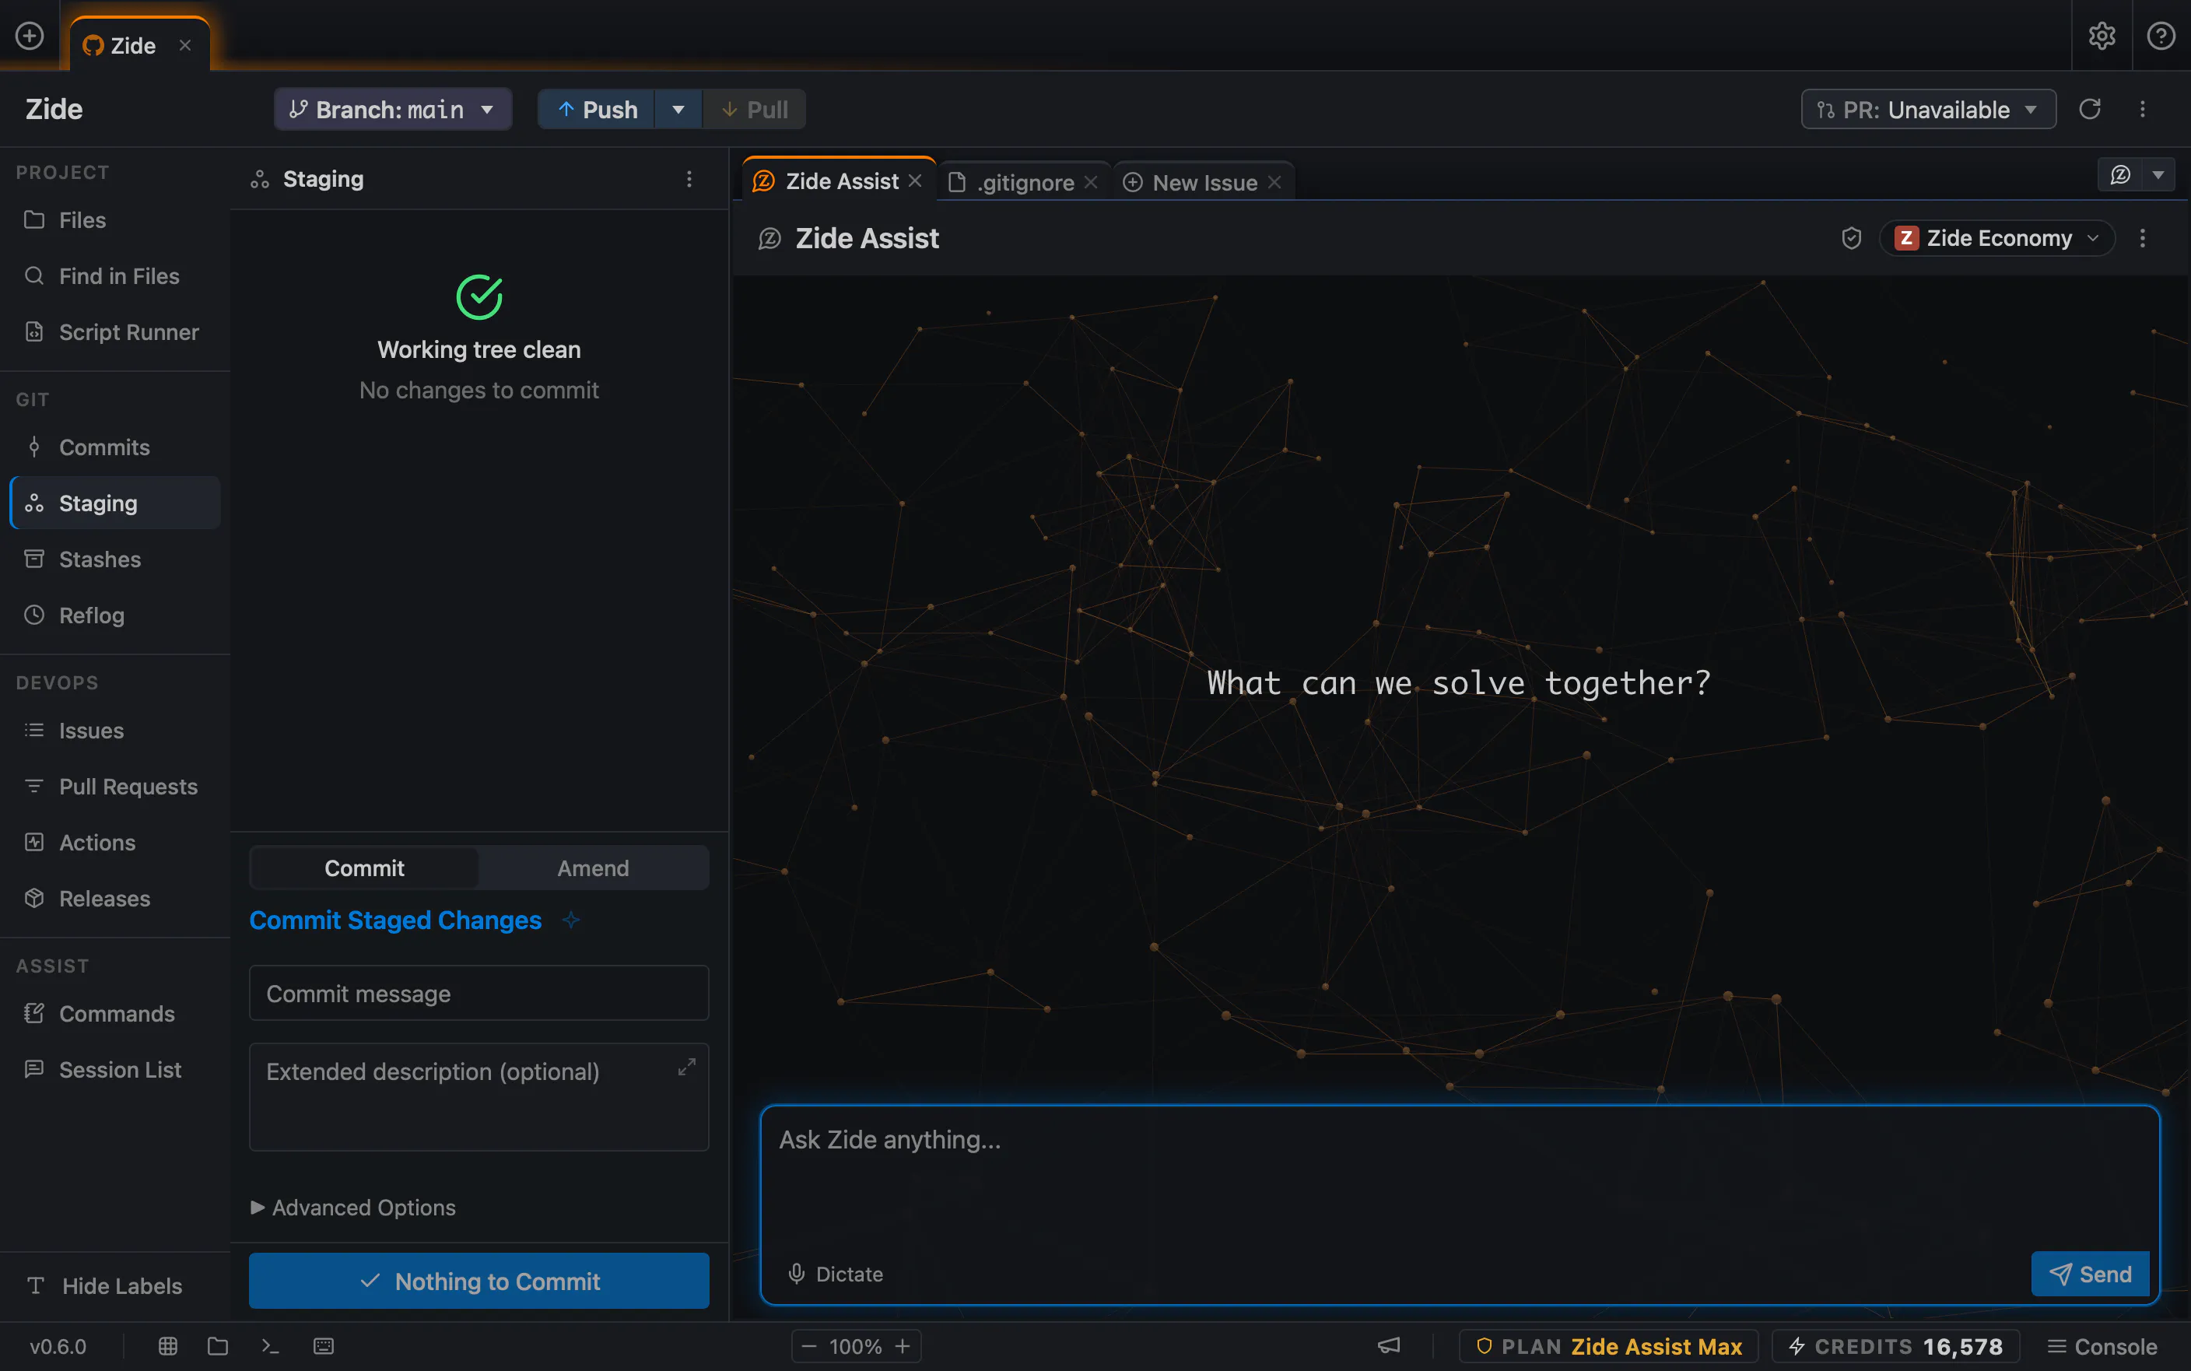Screen dimensions: 2191x1371
Task: Close the New Issue tab
Action: 1274,182
